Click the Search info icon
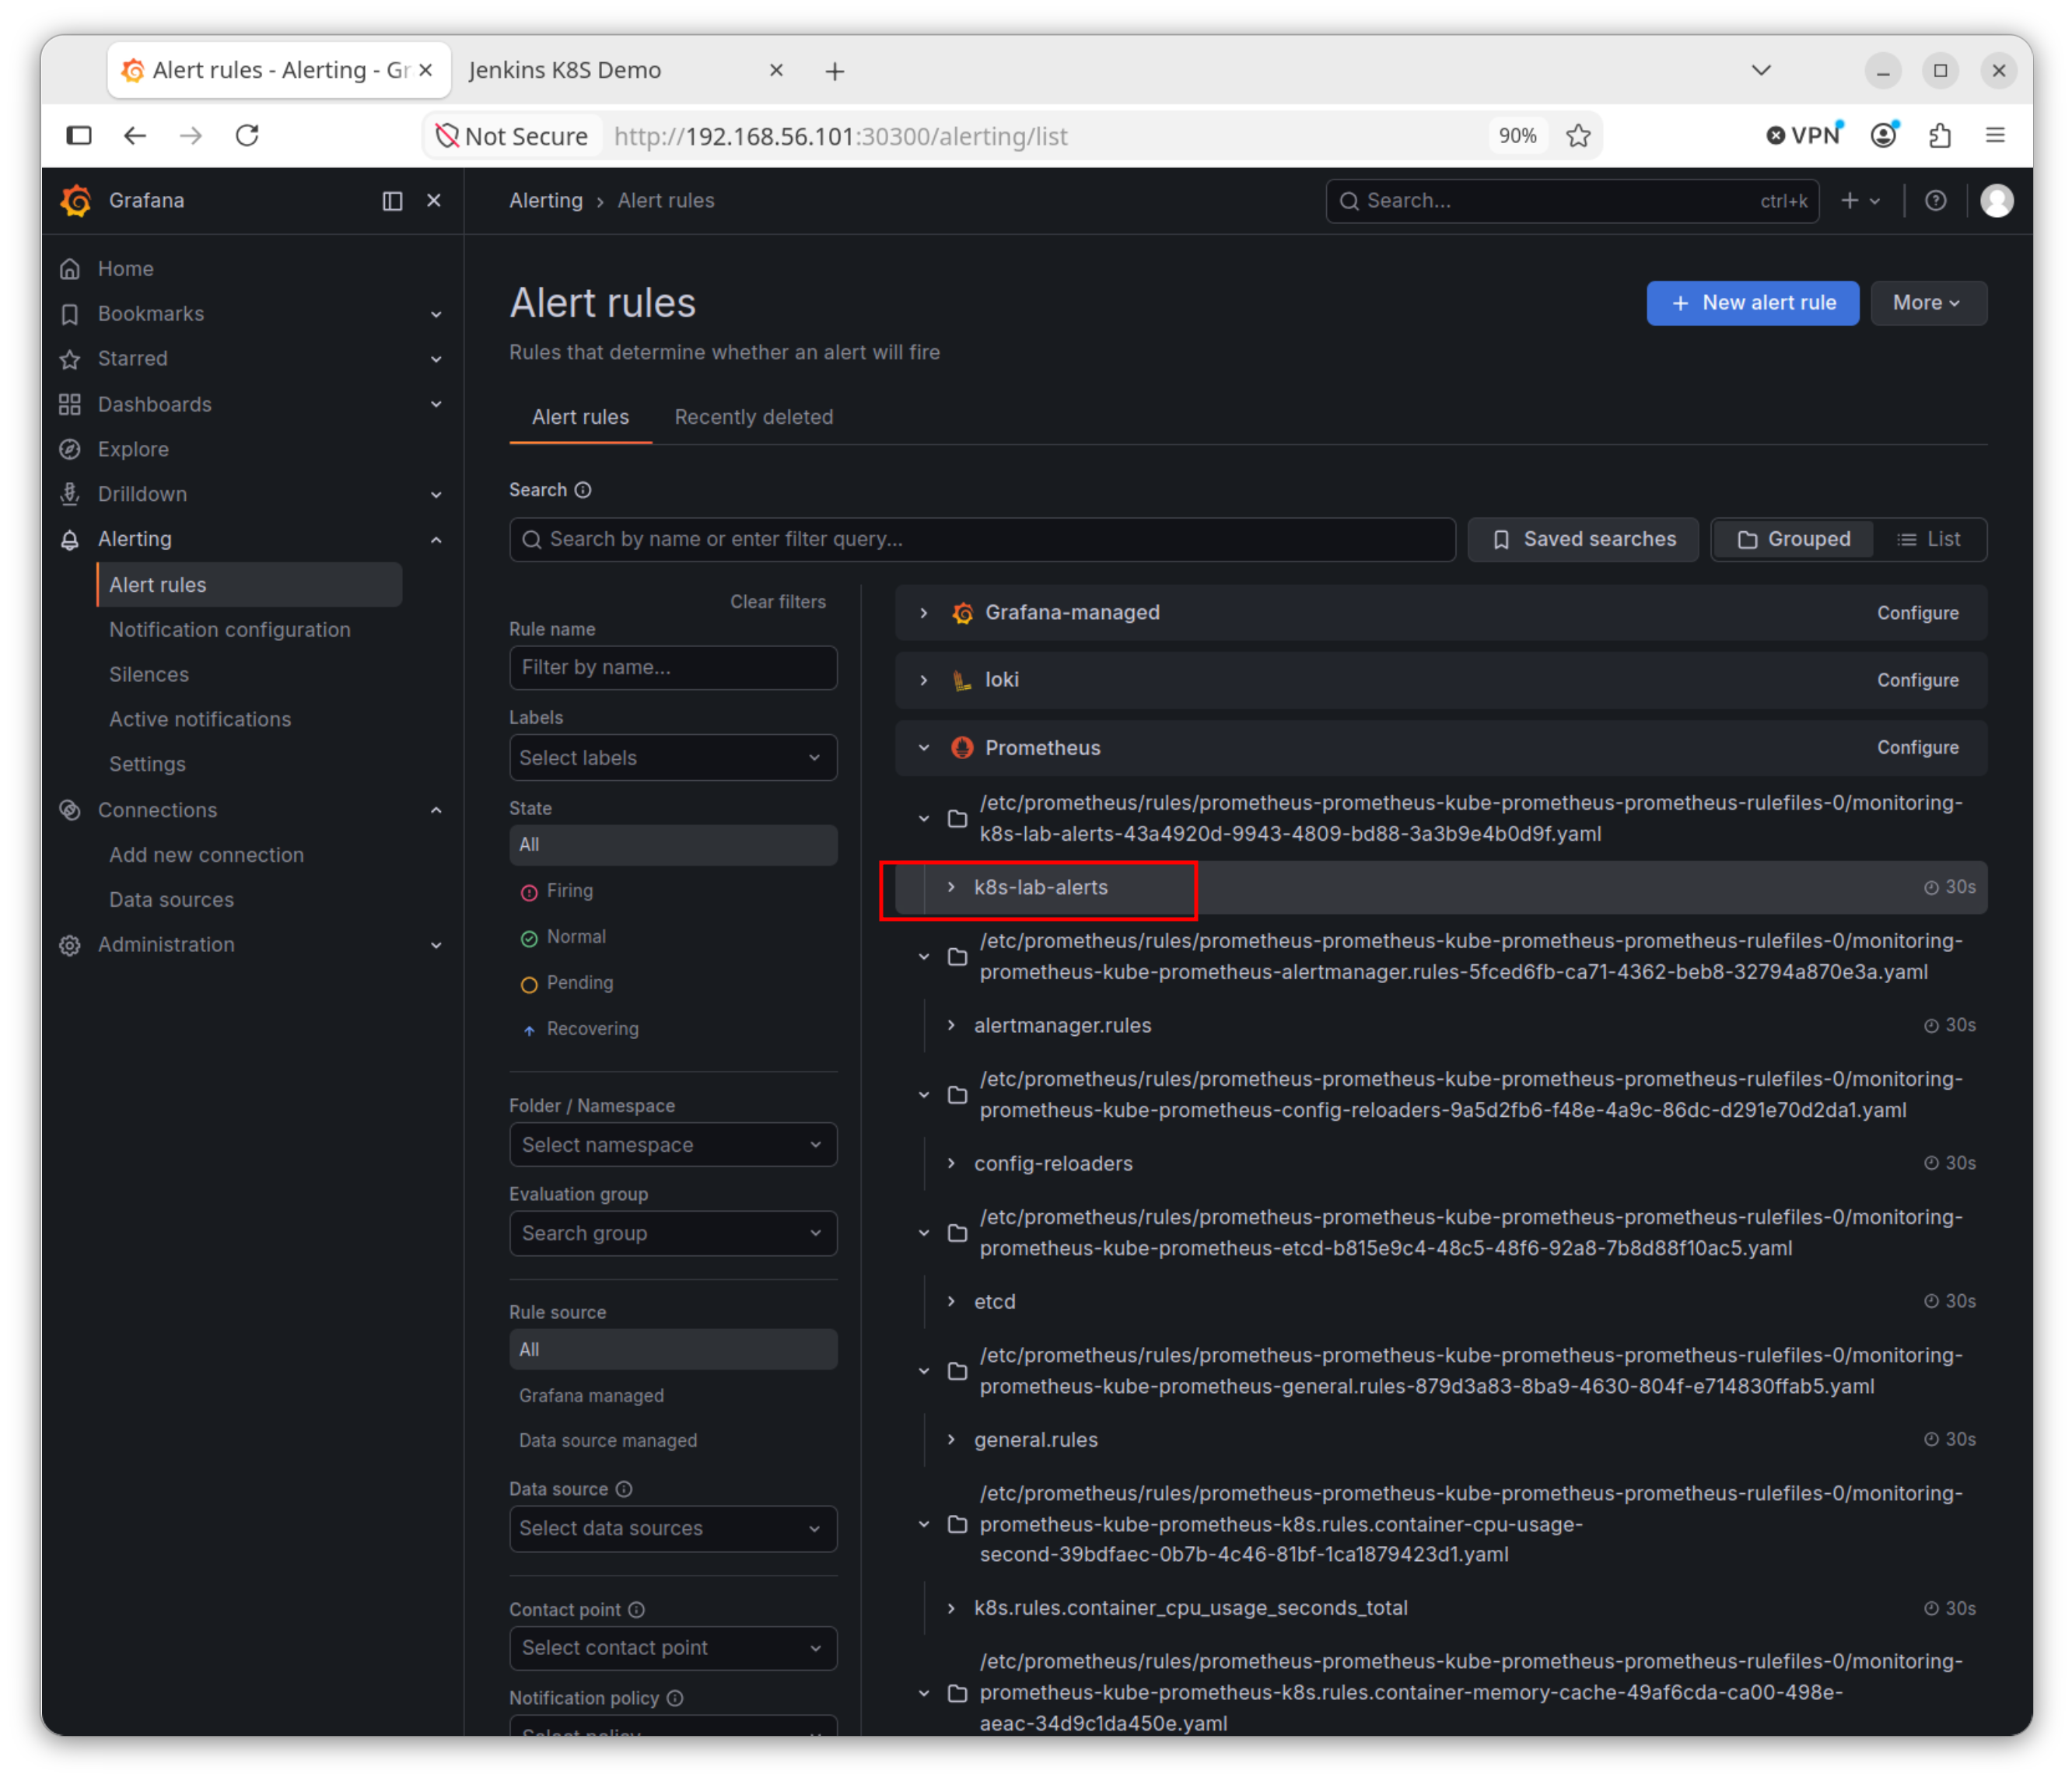The image size is (2072, 1781). click(583, 490)
